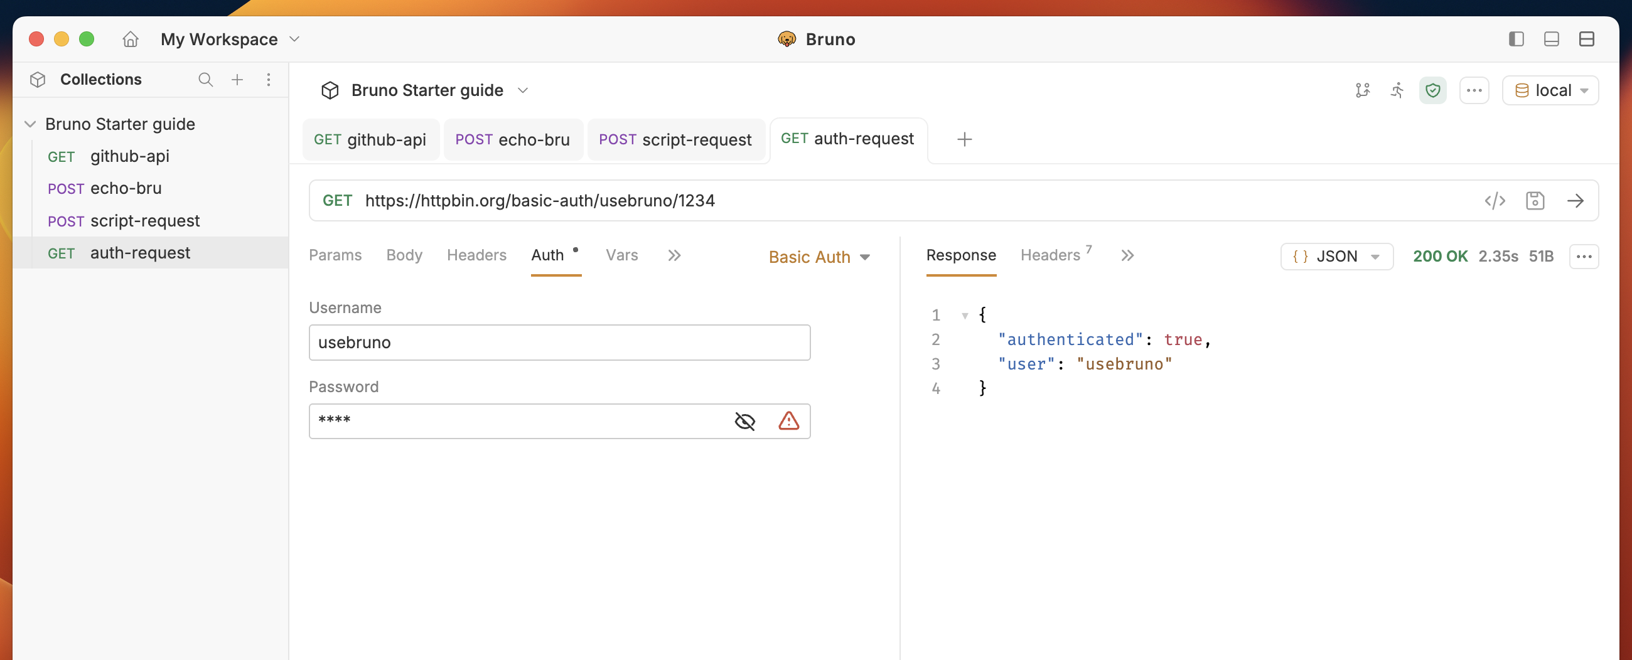Viewport: 1632px width, 660px height.
Task: Collapse the Bruno Starter guide tree
Action: (x=30, y=124)
